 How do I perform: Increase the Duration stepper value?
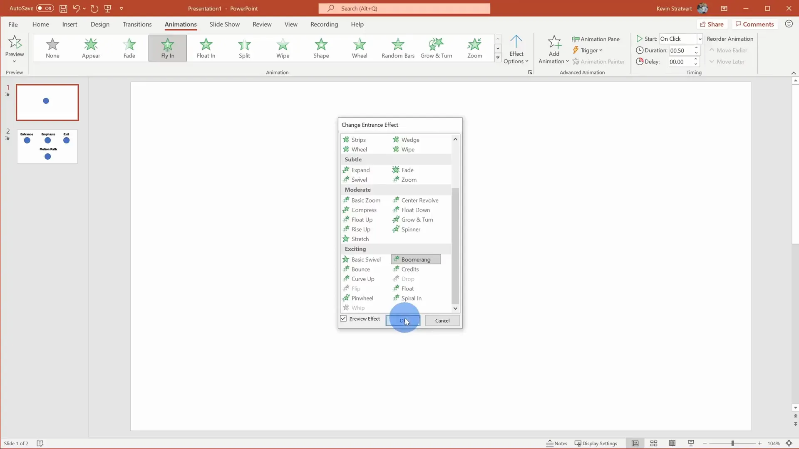coord(696,48)
